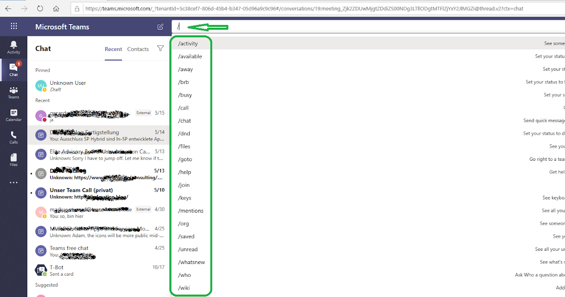Screen dimensions: 565x297
Task: Set status to available via /available command
Action: pyautogui.click(x=190, y=56)
